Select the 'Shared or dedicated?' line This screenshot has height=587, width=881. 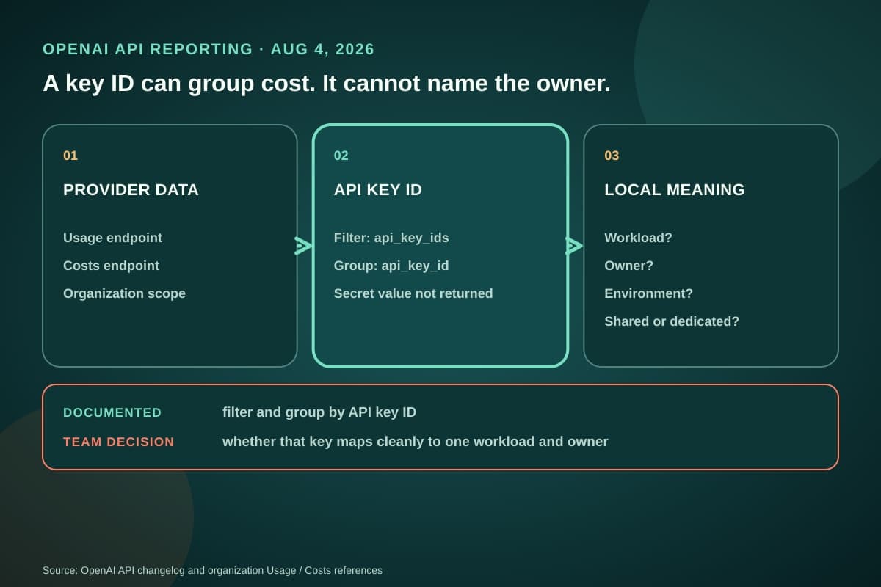coord(672,321)
